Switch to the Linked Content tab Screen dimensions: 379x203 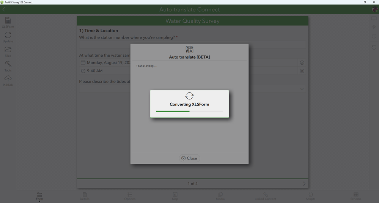266,196
